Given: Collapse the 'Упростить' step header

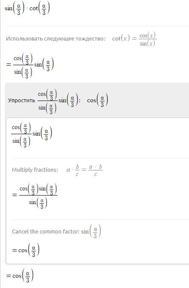Looking at the screenshot, I should (97, 100).
